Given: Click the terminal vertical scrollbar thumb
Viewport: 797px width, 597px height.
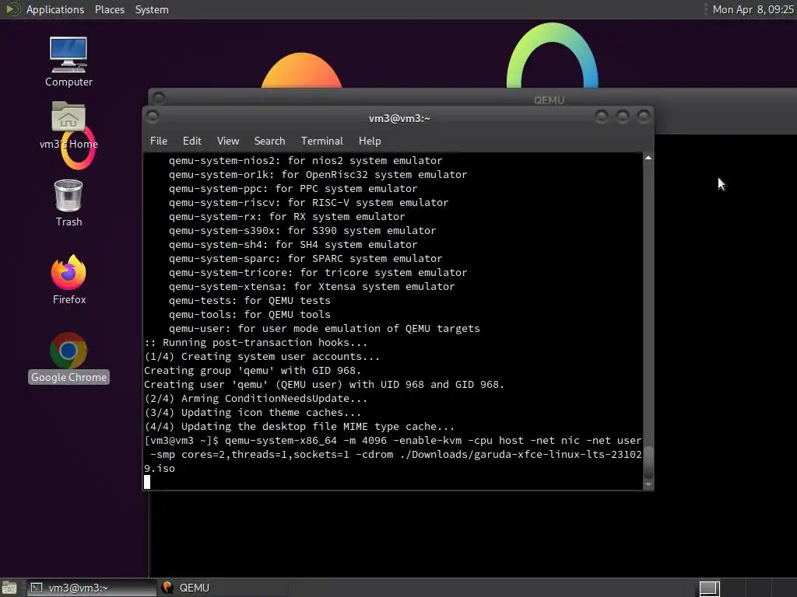Looking at the screenshot, I should pos(648,462).
